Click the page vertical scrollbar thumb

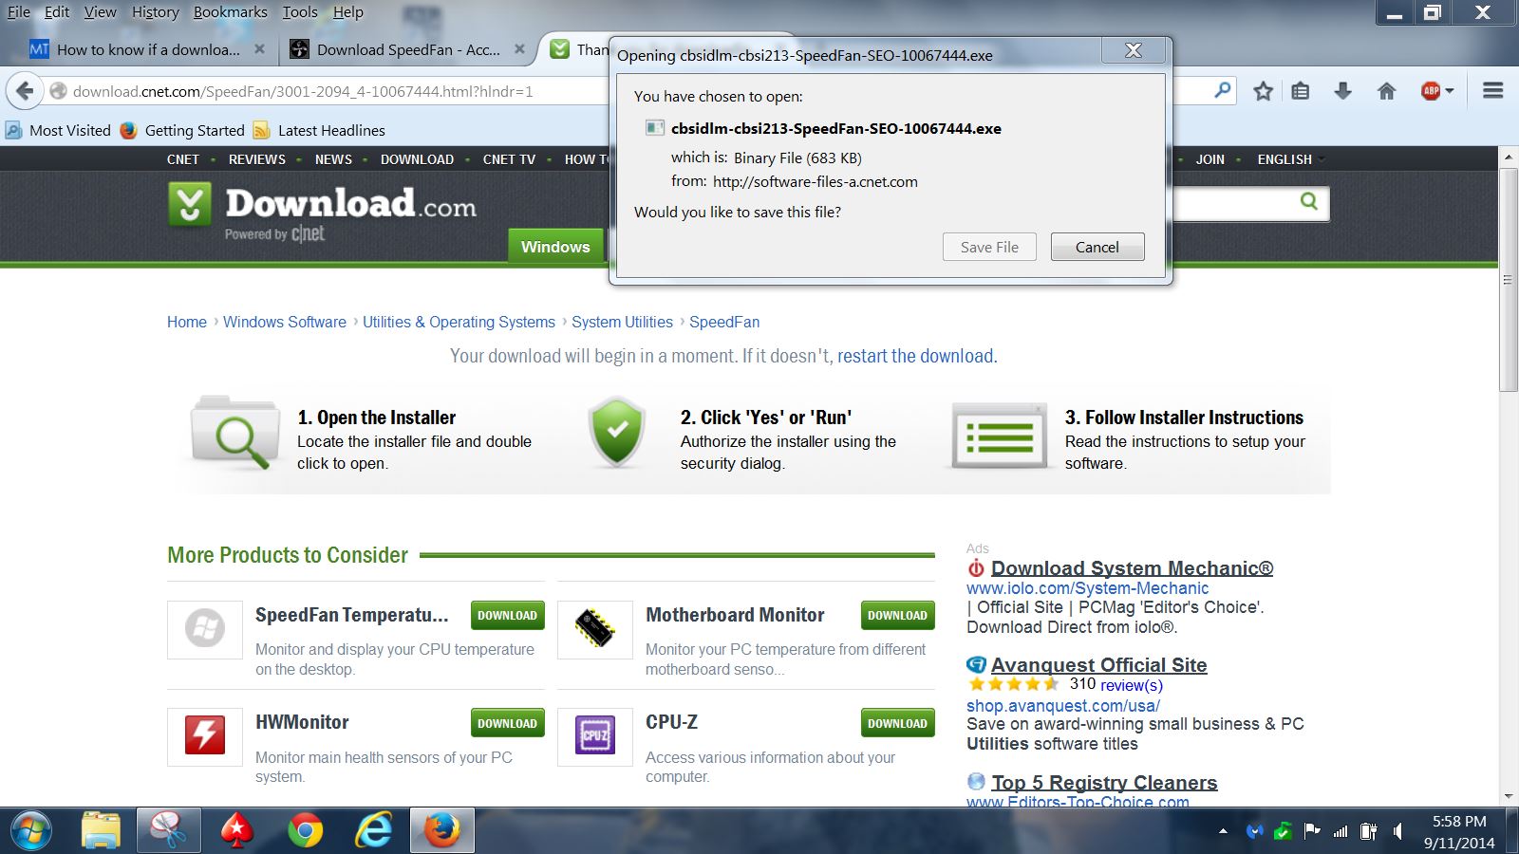click(1509, 279)
